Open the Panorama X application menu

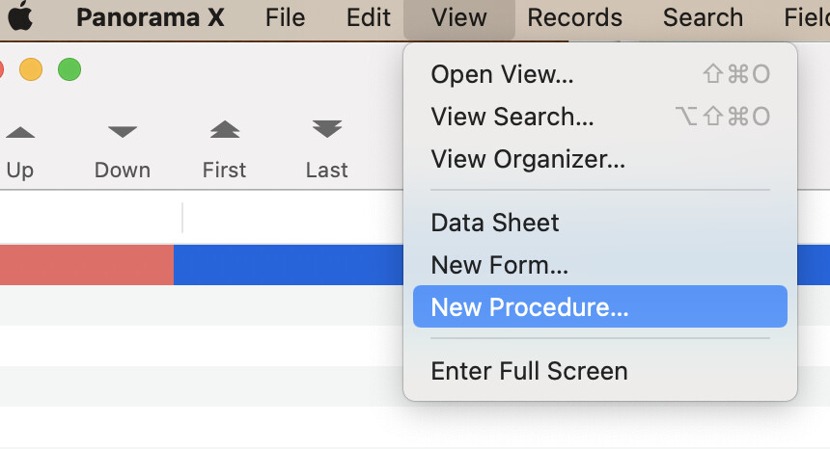150,17
